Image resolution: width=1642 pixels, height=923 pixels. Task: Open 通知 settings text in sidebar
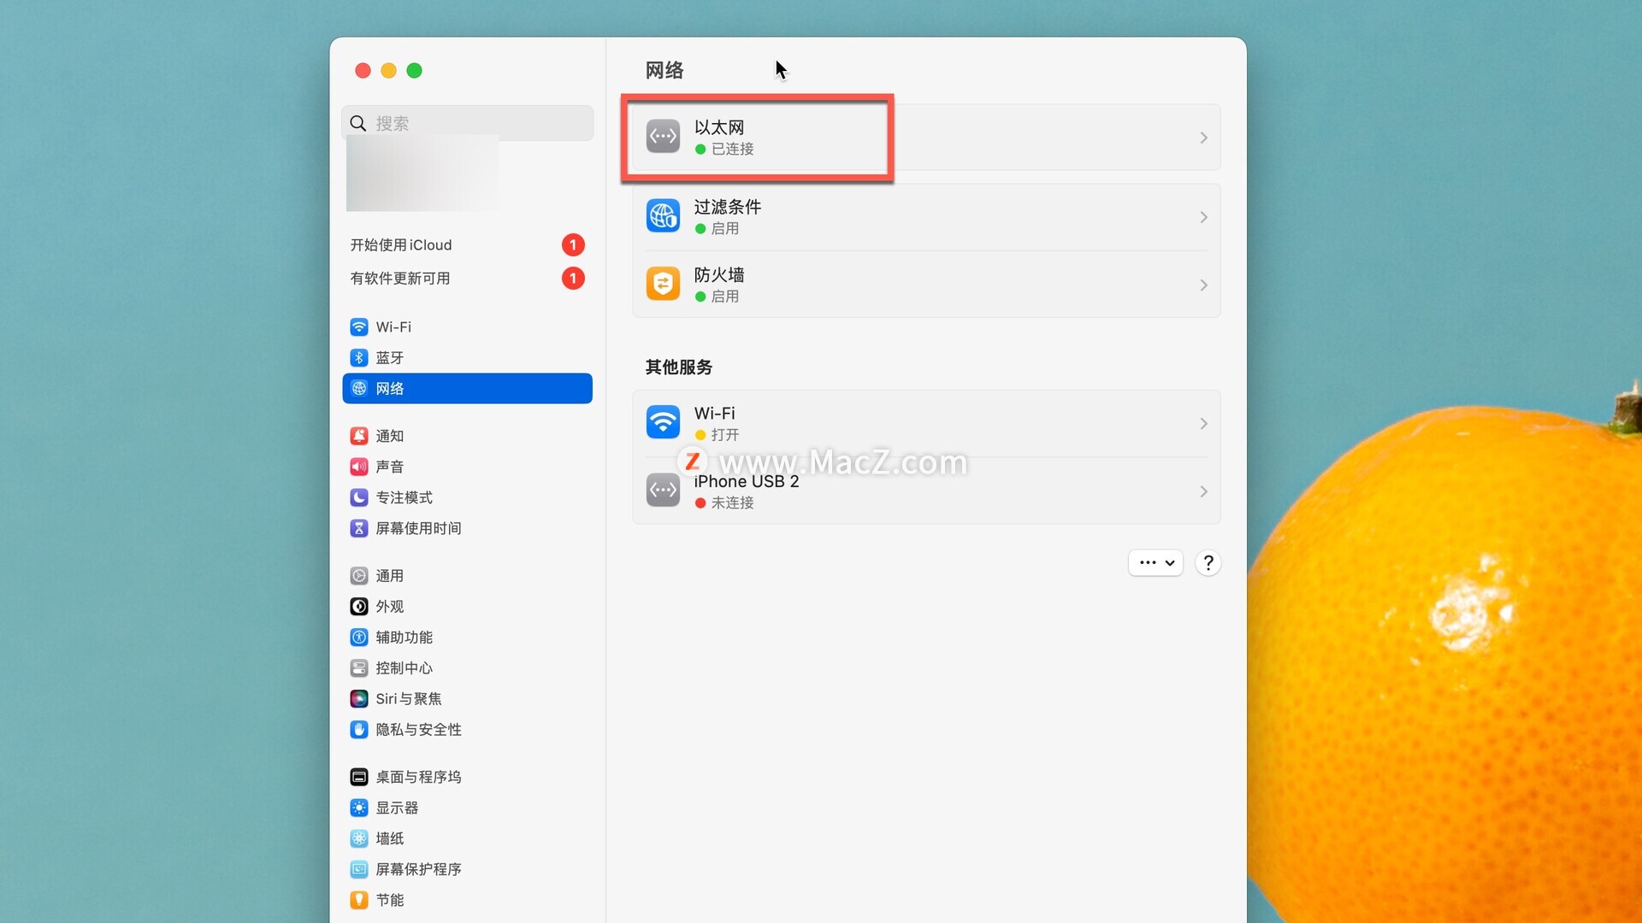390,437
